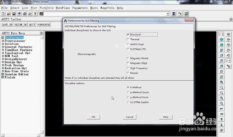This screenshot has width=233, height=137.
Task: Select the Front view icon
Action: [222, 50]
